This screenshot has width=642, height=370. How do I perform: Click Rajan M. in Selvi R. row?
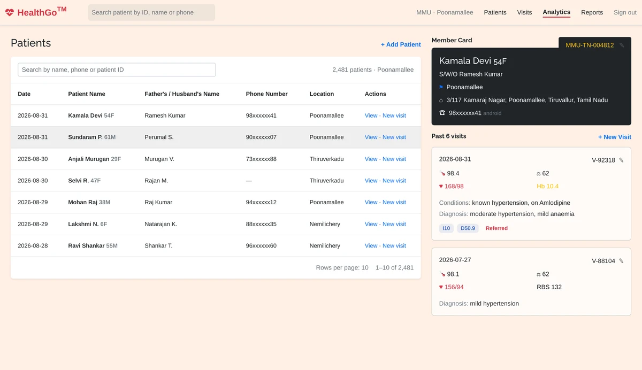pyautogui.click(x=156, y=181)
